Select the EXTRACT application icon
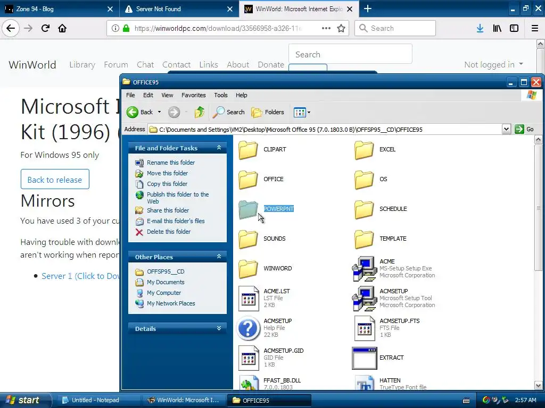 pyautogui.click(x=364, y=358)
